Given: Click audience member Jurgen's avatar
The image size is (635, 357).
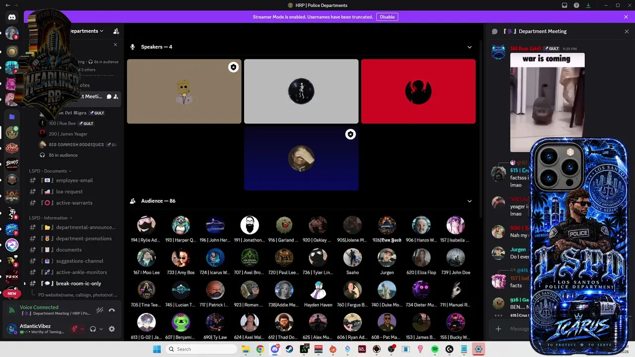Looking at the screenshot, I should tap(387, 258).
